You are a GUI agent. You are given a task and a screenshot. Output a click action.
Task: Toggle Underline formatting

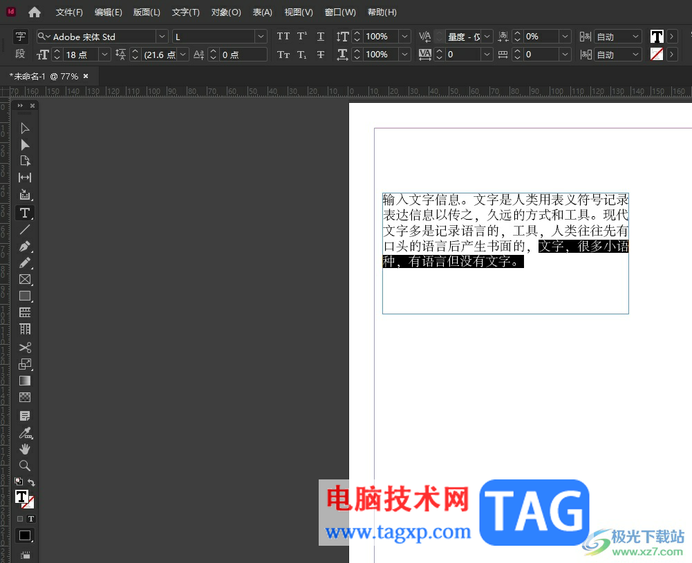coord(321,36)
